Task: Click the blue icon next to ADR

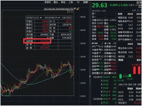Action: point(138,10)
